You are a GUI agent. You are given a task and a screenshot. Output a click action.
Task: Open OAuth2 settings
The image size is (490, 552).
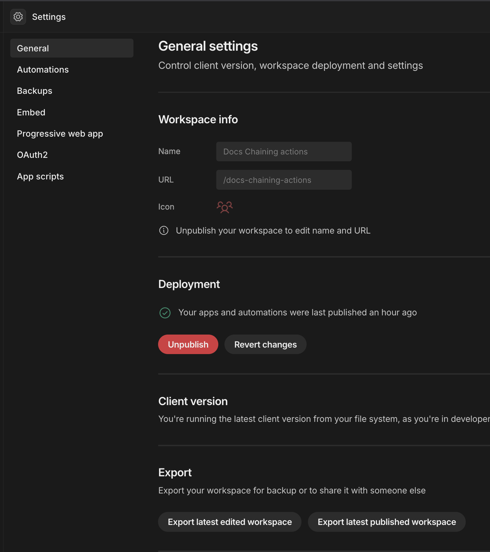pos(33,155)
